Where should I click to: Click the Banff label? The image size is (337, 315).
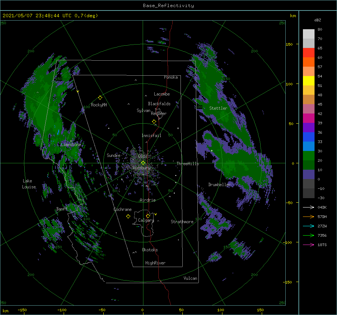click(62, 209)
